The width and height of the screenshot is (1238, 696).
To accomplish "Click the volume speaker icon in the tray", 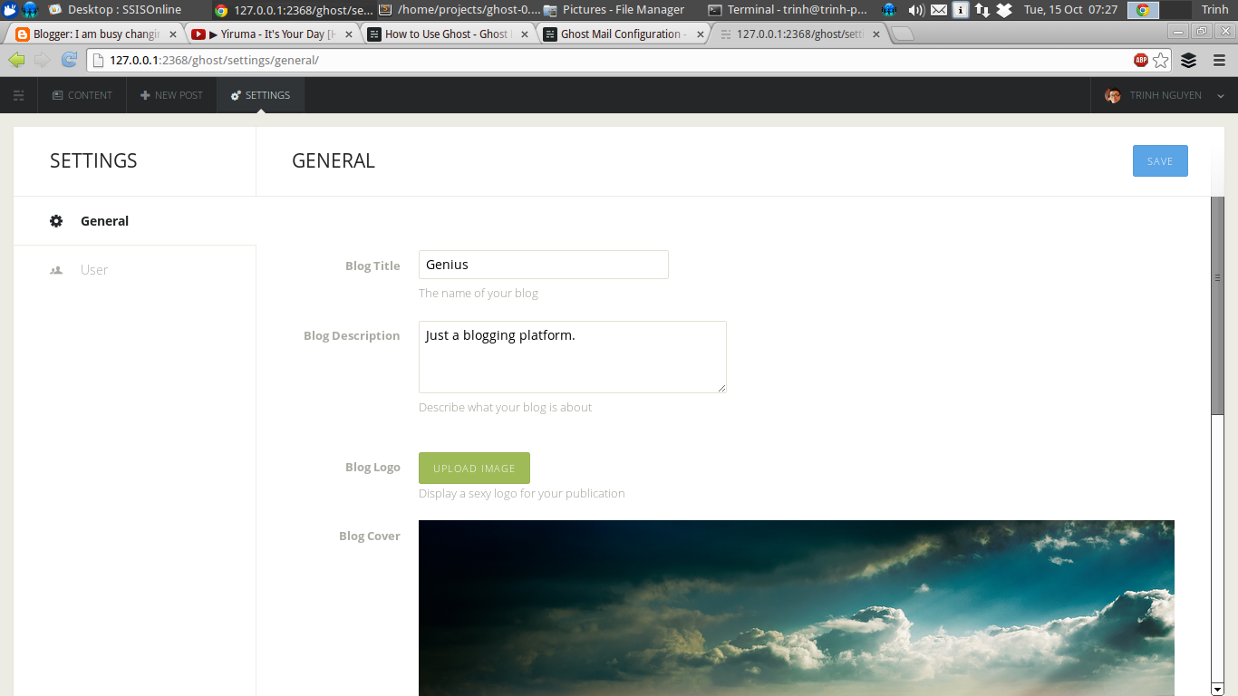I will tap(917, 10).
